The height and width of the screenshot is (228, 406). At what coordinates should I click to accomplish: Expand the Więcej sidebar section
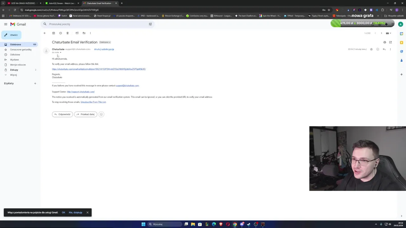click(19, 75)
